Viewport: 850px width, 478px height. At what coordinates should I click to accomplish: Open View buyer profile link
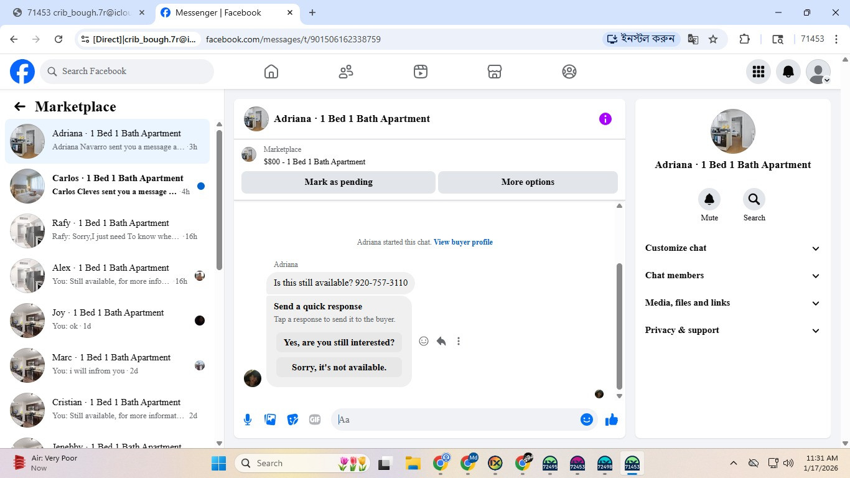point(463,242)
